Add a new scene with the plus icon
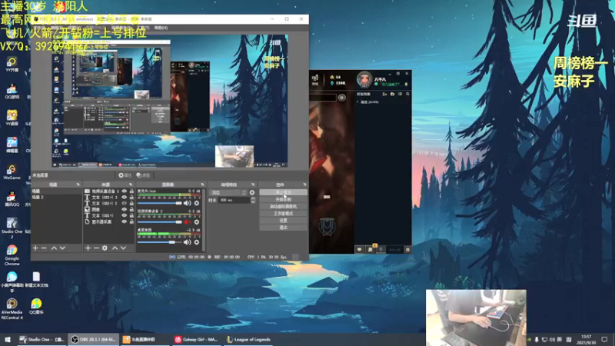Image resolution: width=615 pixels, height=346 pixels. 35,248
